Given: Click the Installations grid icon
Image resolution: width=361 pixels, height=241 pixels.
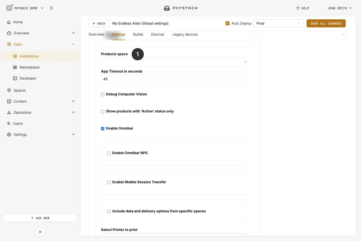Looking at the screenshot, I should pos(15,56).
